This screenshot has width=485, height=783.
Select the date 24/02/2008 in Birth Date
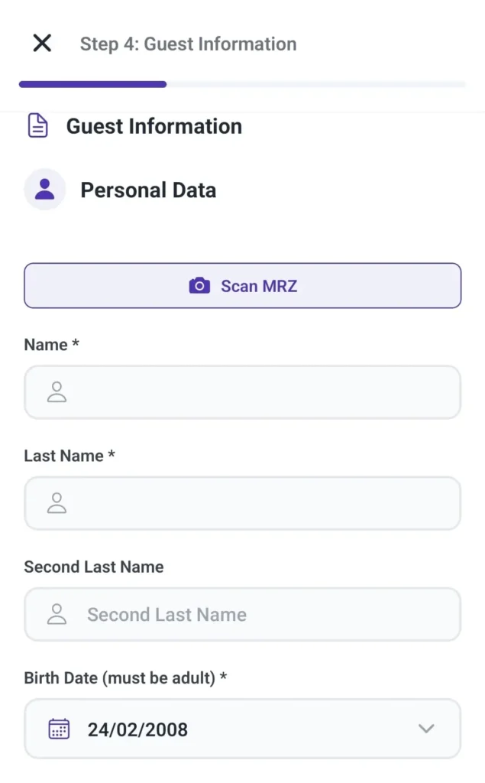coord(137,728)
